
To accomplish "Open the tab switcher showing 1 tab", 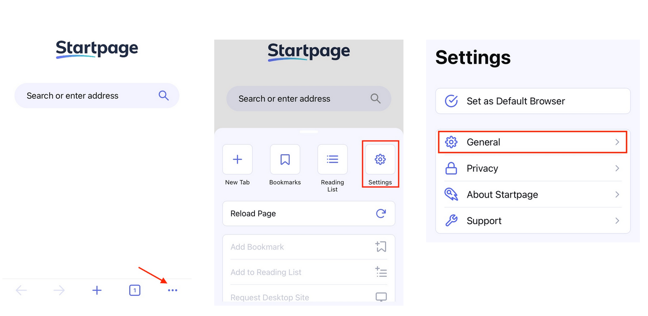I will [135, 291].
